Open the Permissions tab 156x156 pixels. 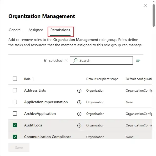pos(60,30)
